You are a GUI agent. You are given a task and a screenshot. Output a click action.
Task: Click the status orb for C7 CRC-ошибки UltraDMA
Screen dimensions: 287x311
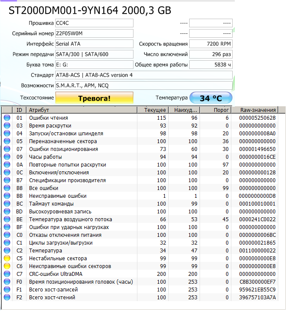7,274
